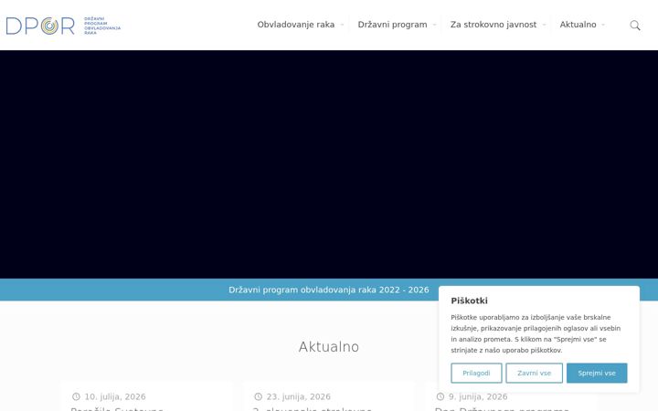Open the search magnifier icon
Screen dimensions: 658x411
coord(635,26)
